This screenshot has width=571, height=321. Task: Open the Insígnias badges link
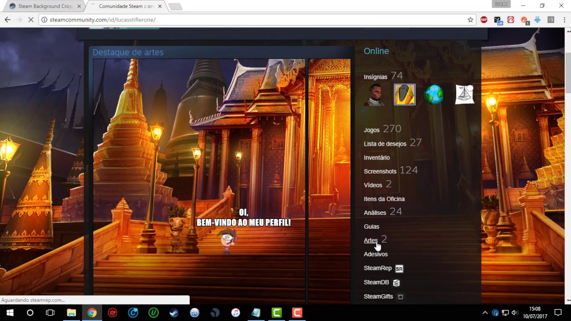pos(376,77)
